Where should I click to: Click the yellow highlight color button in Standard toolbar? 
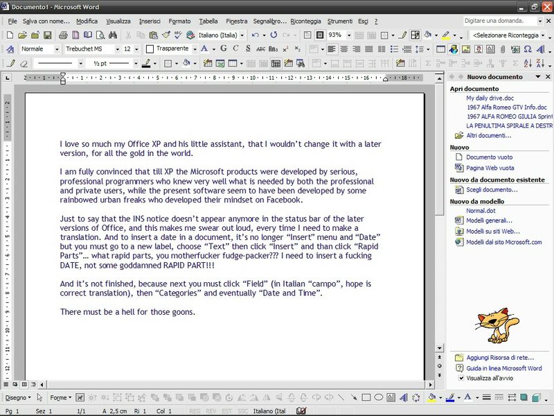click(446, 35)
